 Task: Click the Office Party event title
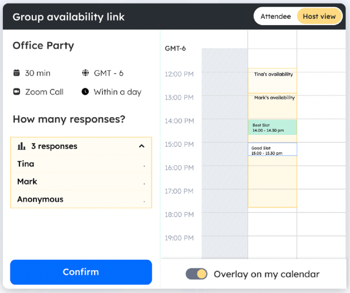coord(43,46)
